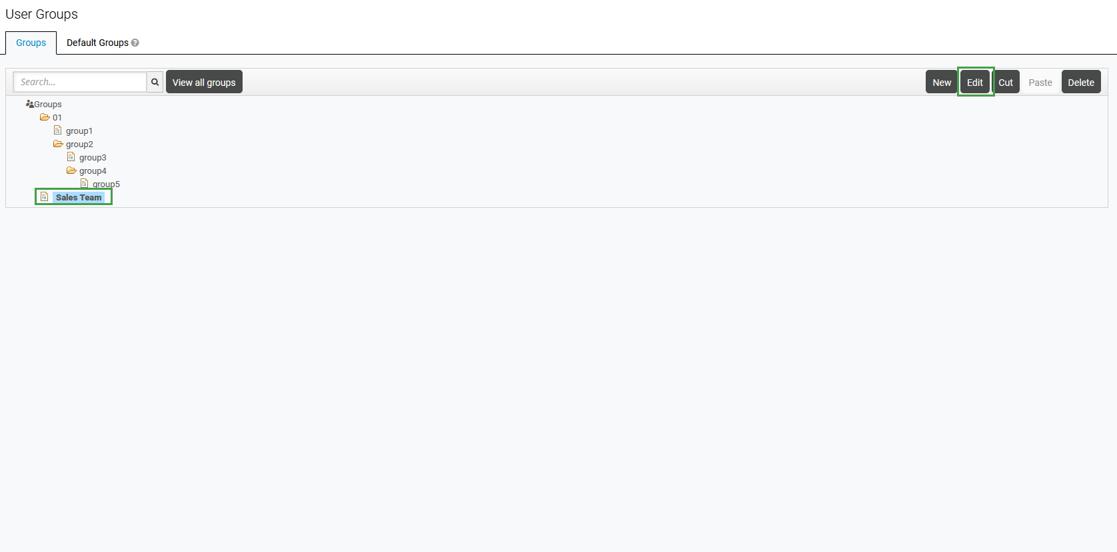Click into the Search input field
This screenshot has height=552, width=1117.
(80, 82)
